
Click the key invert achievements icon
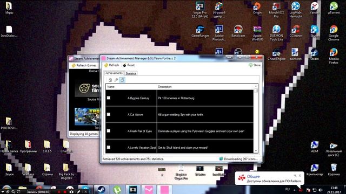tap(116, 80)
